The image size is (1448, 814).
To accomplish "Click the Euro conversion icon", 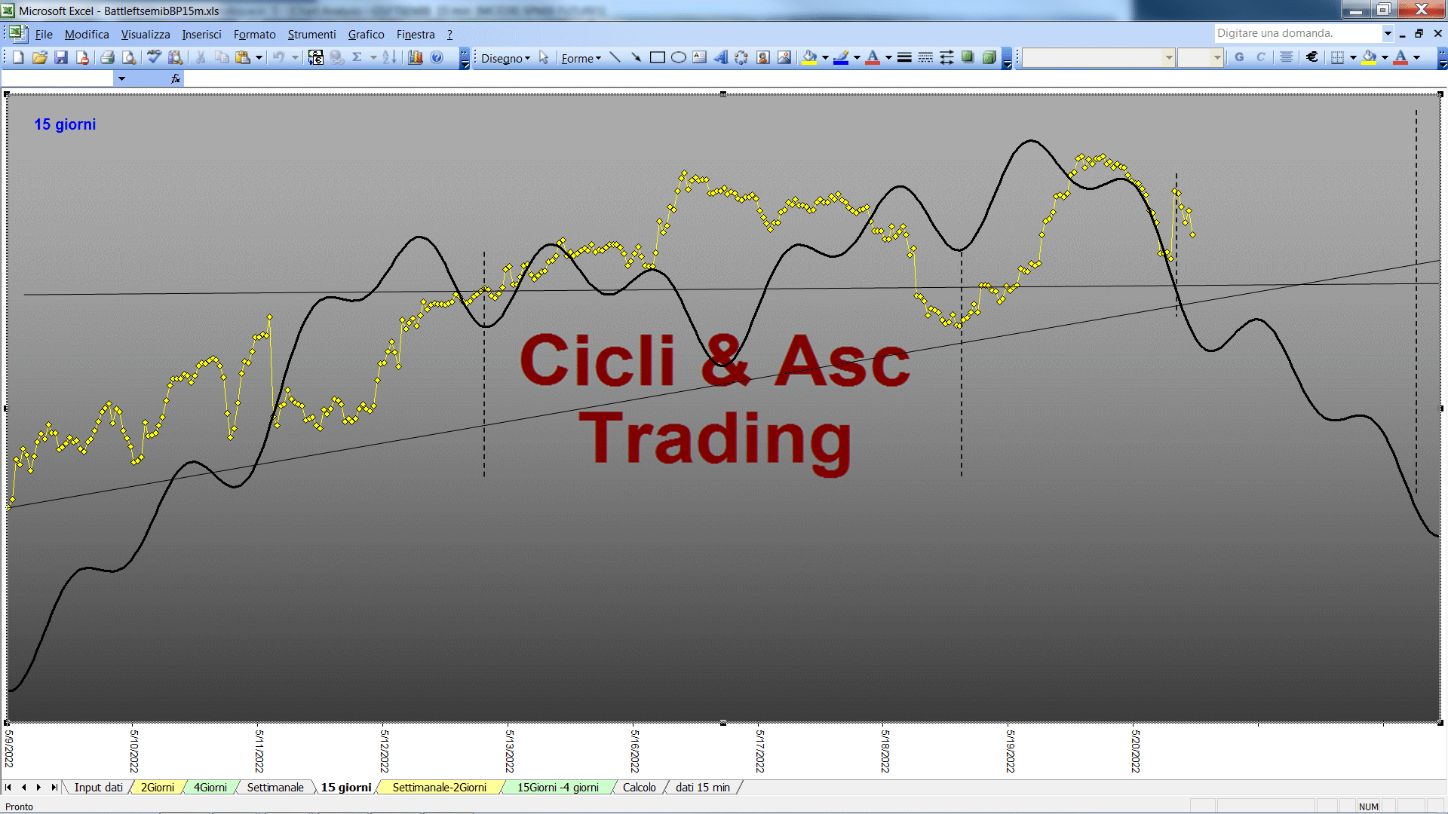I will pyautogui.click(x=316, y=57).
